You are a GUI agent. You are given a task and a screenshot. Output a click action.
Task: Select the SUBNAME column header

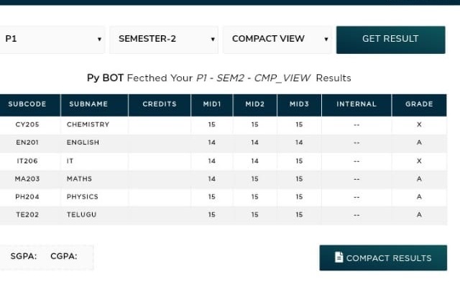pyautogui.click(x=88, y=104)
